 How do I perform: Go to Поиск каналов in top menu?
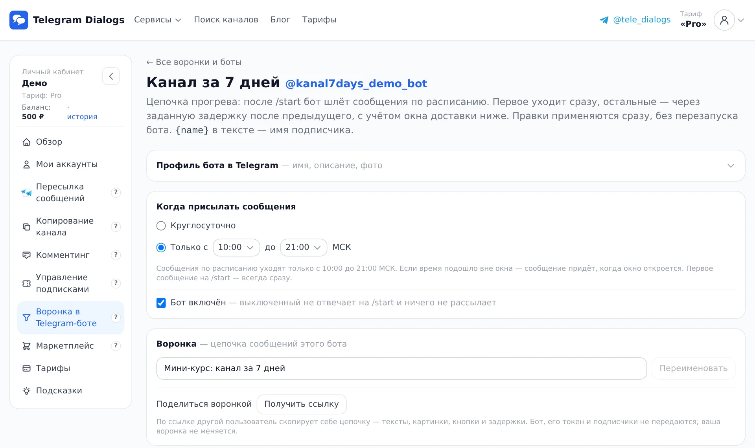click(x=226, y=20)
